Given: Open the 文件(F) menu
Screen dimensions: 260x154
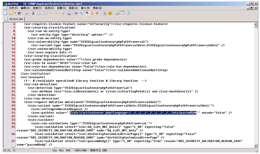Looking at the screenshot, I should pos(13,8).
